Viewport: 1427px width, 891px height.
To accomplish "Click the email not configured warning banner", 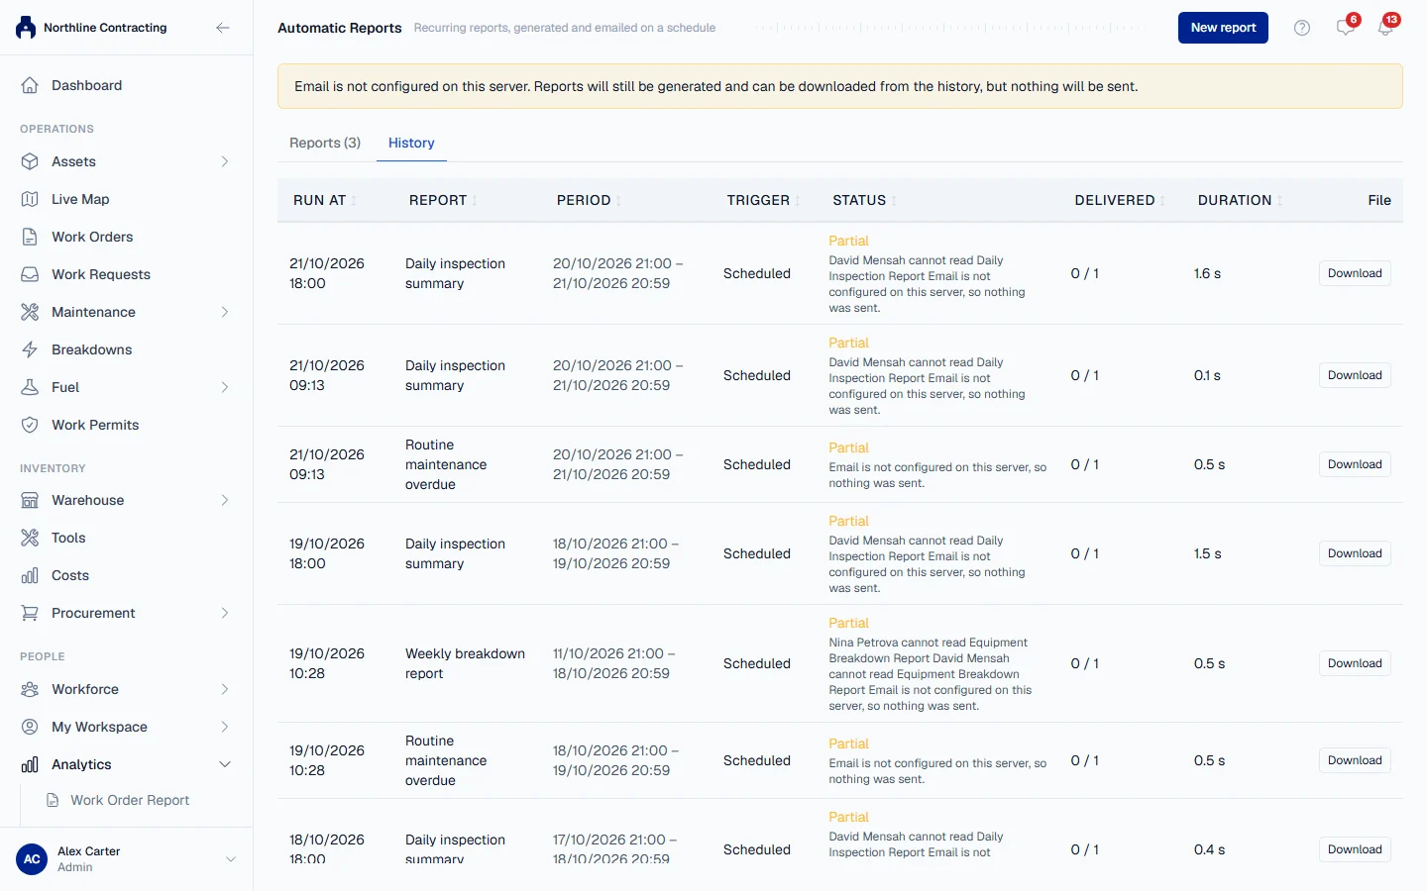I will pos(840,86).
